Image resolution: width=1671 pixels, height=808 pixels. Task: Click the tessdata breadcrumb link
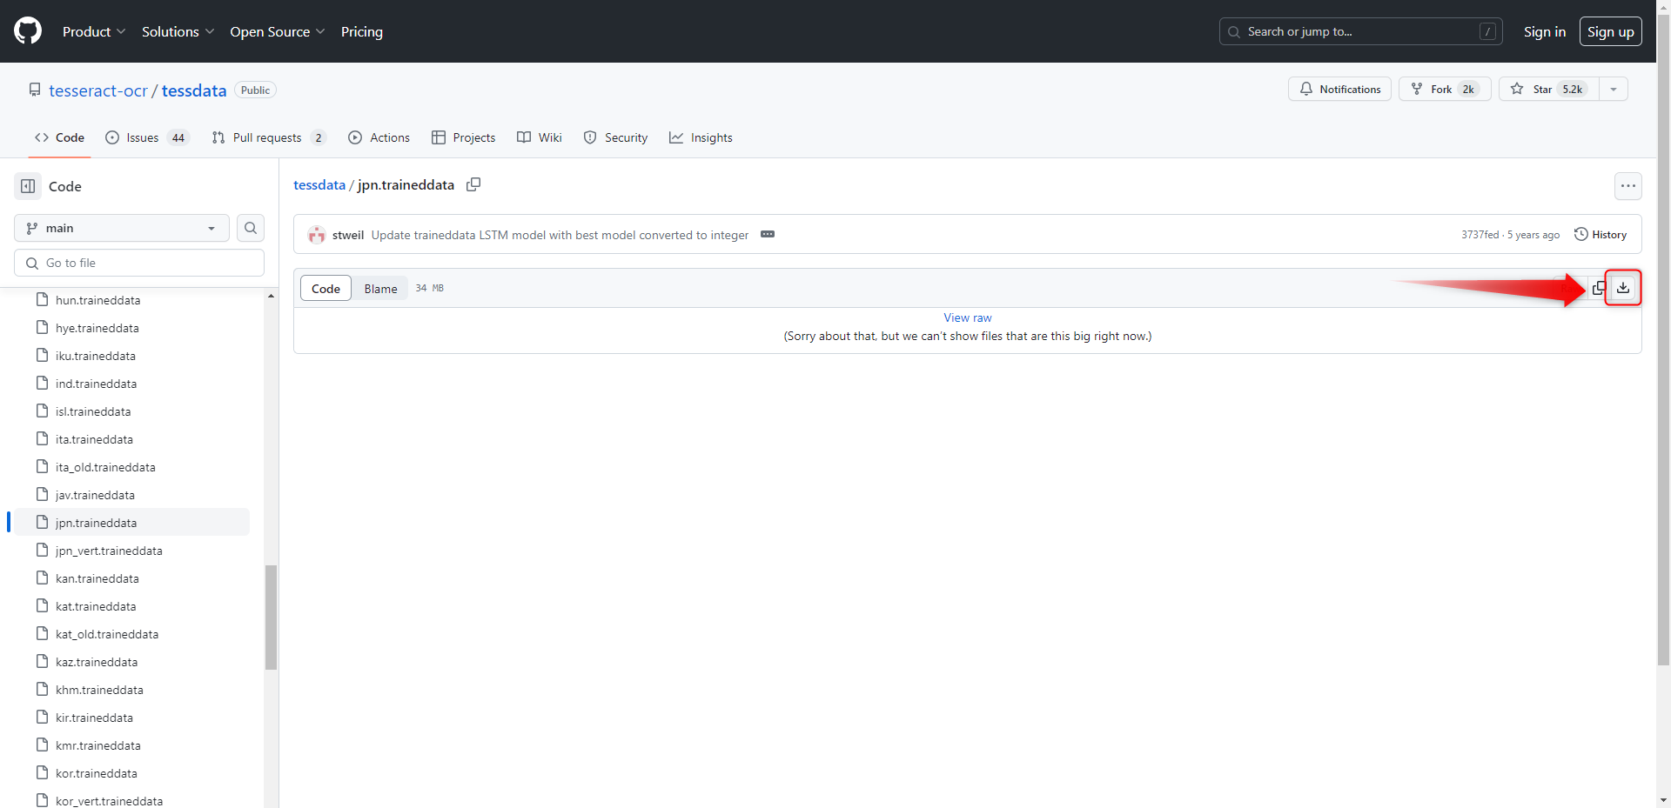pos(319,184)
